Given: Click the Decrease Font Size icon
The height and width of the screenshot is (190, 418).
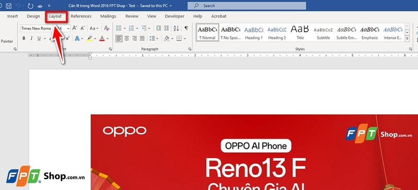Looking at the screenshot, I should pos(83,28).
